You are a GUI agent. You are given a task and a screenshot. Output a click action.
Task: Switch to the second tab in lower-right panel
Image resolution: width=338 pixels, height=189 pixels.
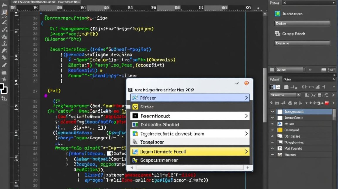(287, 79)
